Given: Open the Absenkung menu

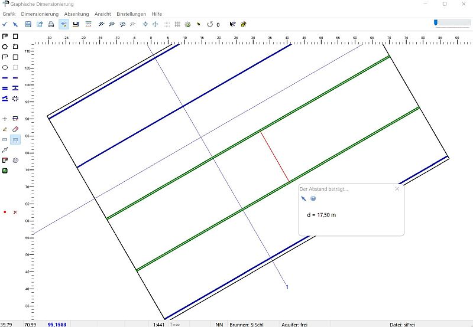Looking at the screenshot, I should [76, 14].
